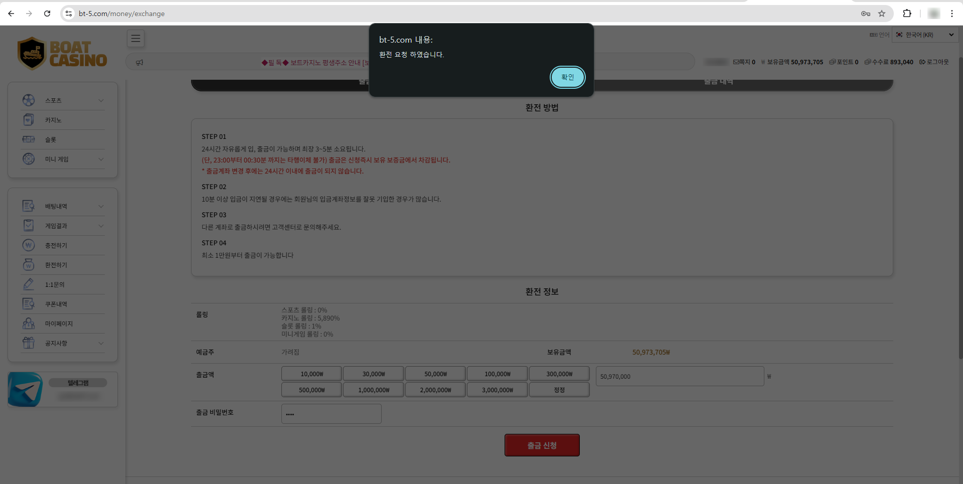
Task: Select the 100,000₩ amount button
Action: click(x=498, y=374)
